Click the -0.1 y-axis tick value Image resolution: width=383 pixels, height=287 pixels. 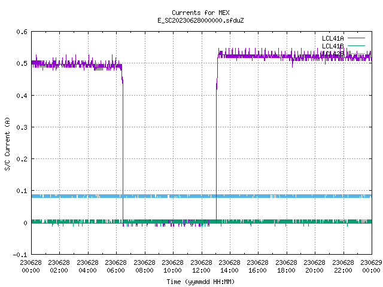[20, 255]
